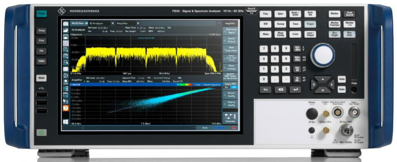This screenshot has height=162, width=397.
Task: Toggle the Run Single key
Action: (334, 34)
